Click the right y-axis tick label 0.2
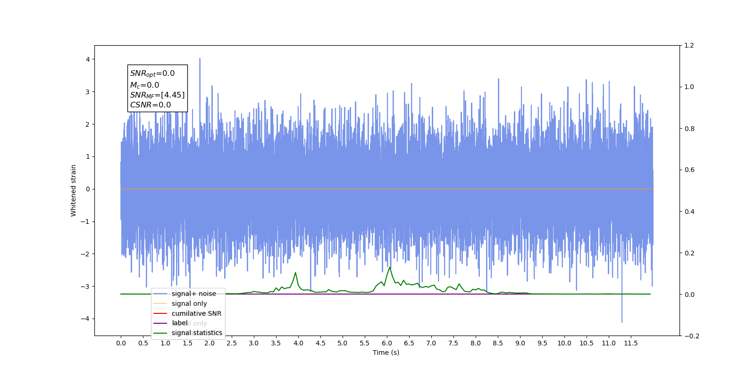This screenshot has height=377, width=755. (x=689, y=253)
